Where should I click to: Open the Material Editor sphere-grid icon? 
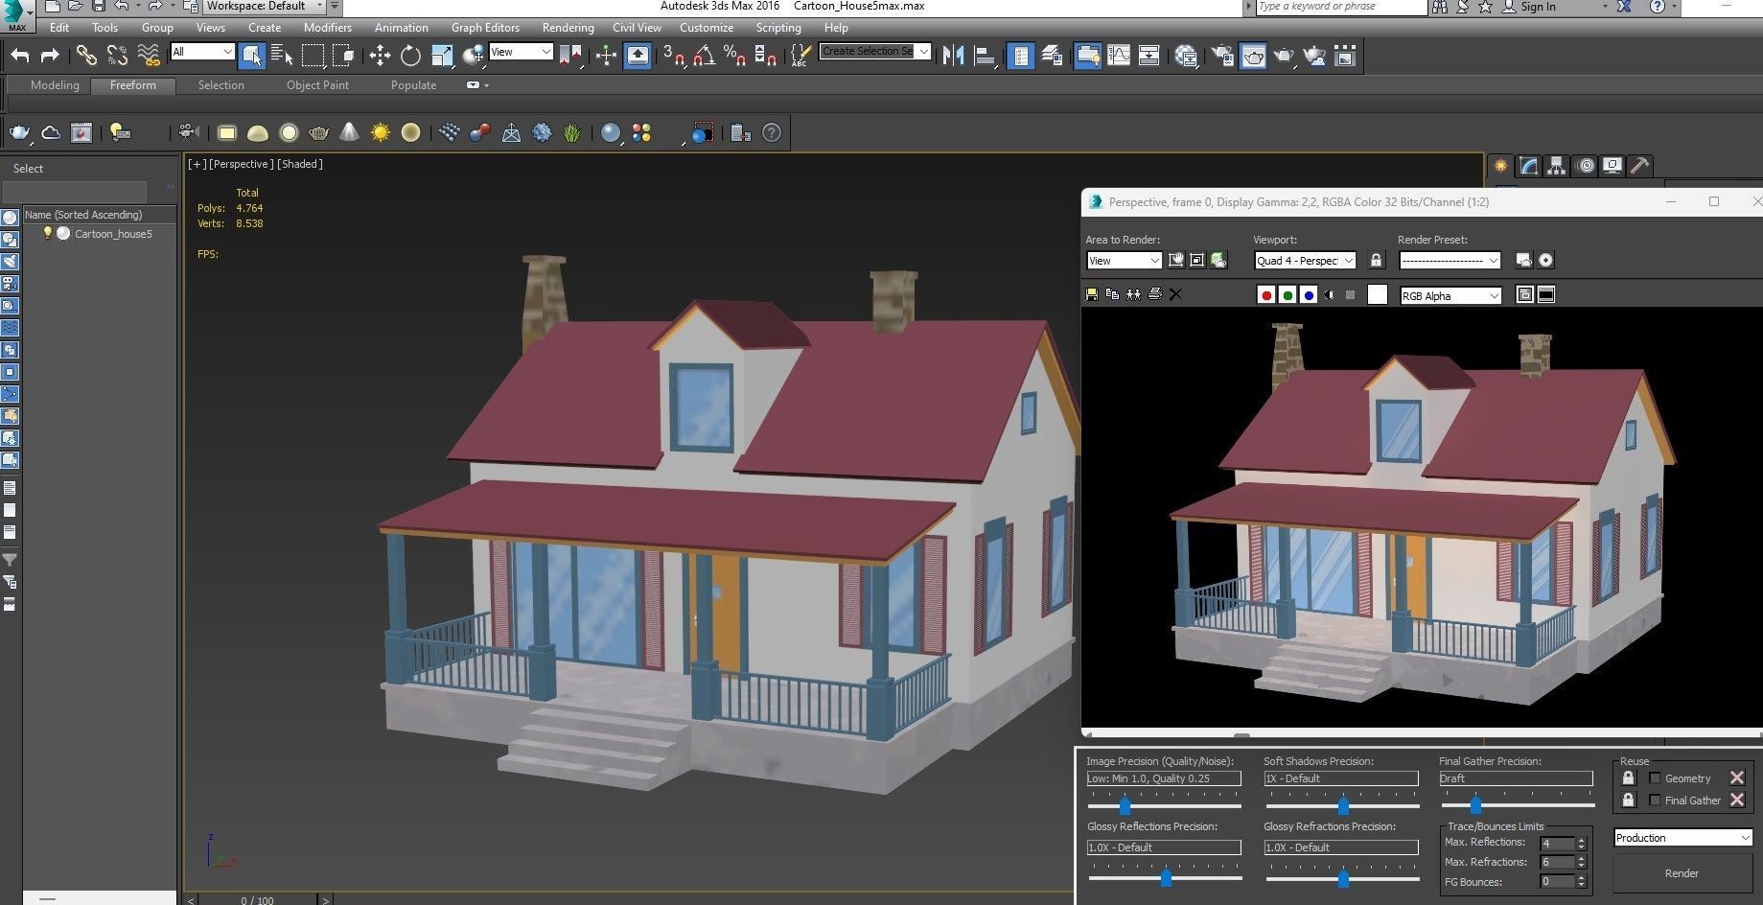pyautogui.click(x=1186, y=56)
